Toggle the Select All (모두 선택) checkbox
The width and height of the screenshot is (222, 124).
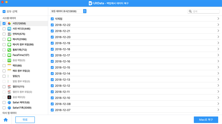point(4,12)
